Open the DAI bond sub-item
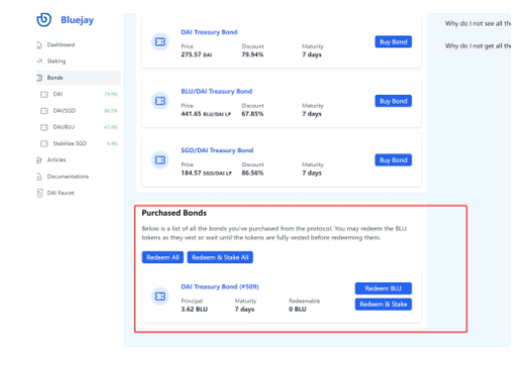The height and width of the screenshot is (368, 516). pyautogui.click(x=58, y=94)
